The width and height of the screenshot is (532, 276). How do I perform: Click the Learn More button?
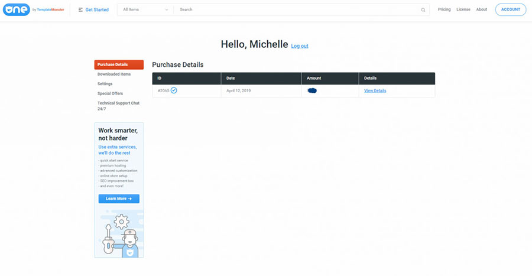click(x=119, y=199)
